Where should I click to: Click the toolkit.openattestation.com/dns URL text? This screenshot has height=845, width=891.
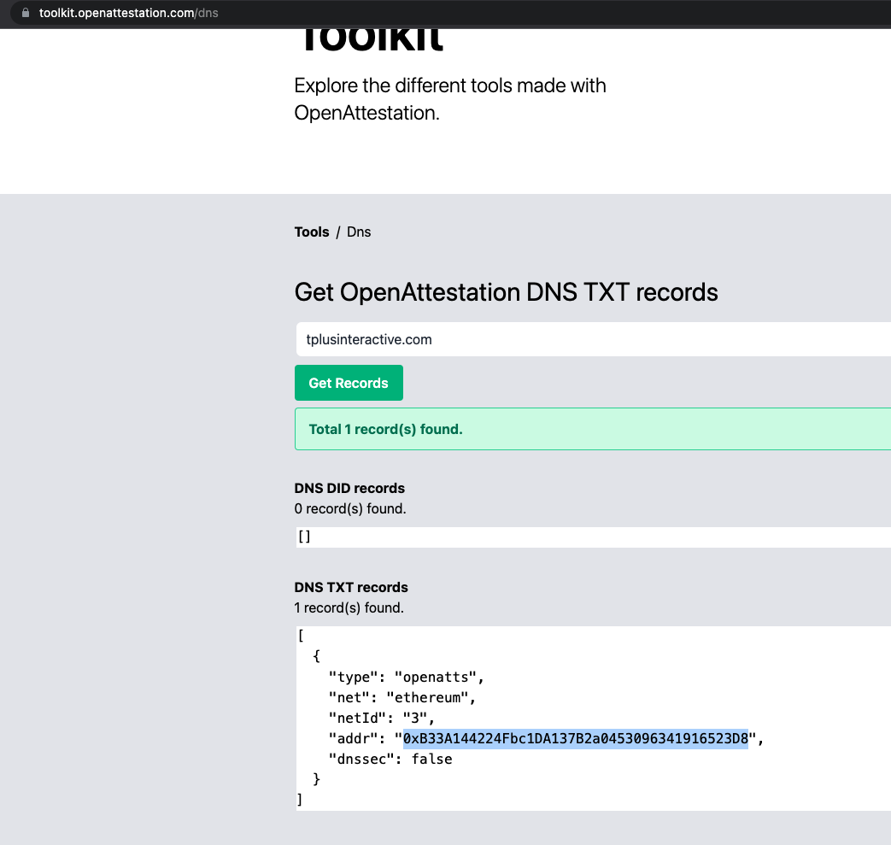pos(128,13)
